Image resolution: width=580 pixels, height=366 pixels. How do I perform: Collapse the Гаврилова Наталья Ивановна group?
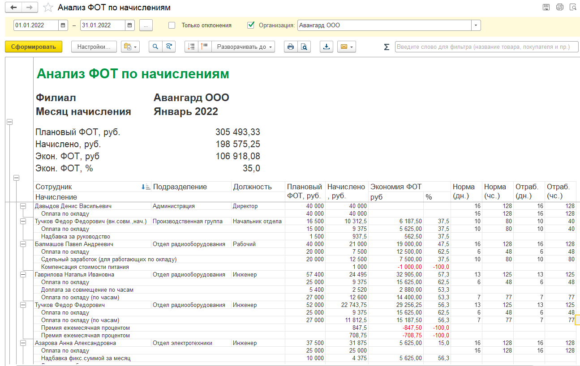23,275
